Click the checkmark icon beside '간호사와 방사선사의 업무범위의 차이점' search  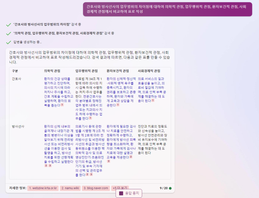pyautogui.click(x=8, y=25)
